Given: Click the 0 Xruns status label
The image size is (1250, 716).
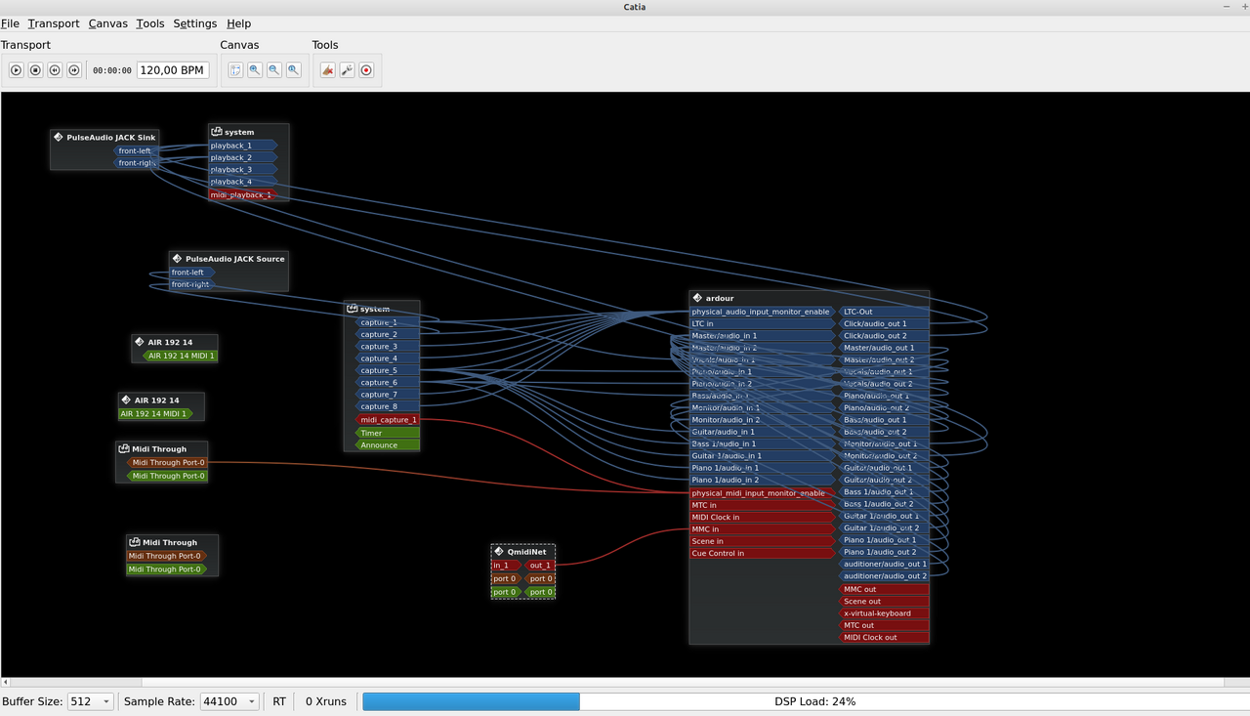Looking at the screenshot, I should click(326, 701).
